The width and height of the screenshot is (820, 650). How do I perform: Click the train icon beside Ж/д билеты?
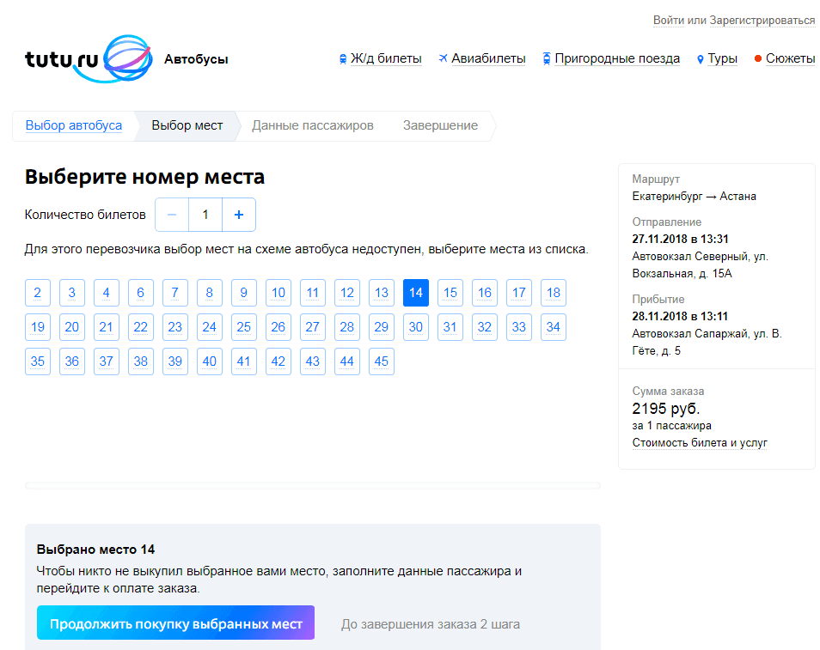click(x=343, y=59)
